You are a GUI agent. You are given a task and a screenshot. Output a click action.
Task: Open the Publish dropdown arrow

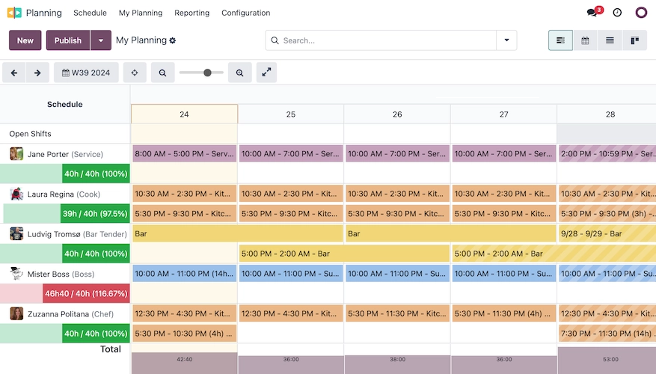tap(101, 40)
